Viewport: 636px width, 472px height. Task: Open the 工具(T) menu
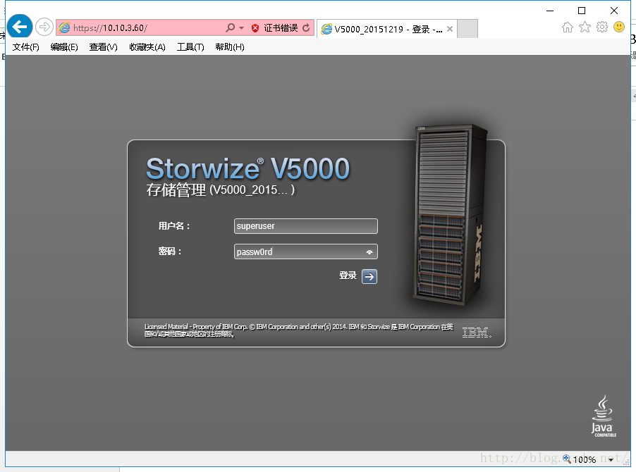coord(190,47)
